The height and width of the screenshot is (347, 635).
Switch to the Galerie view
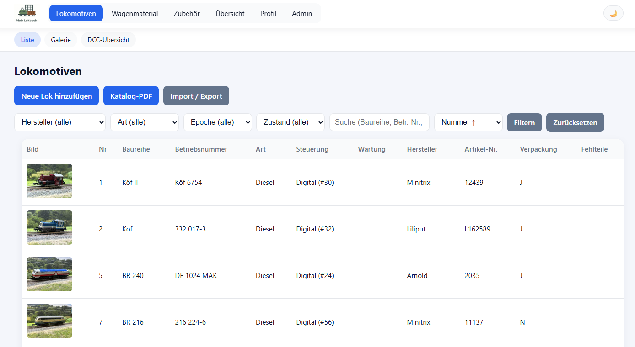click(61, 40)
